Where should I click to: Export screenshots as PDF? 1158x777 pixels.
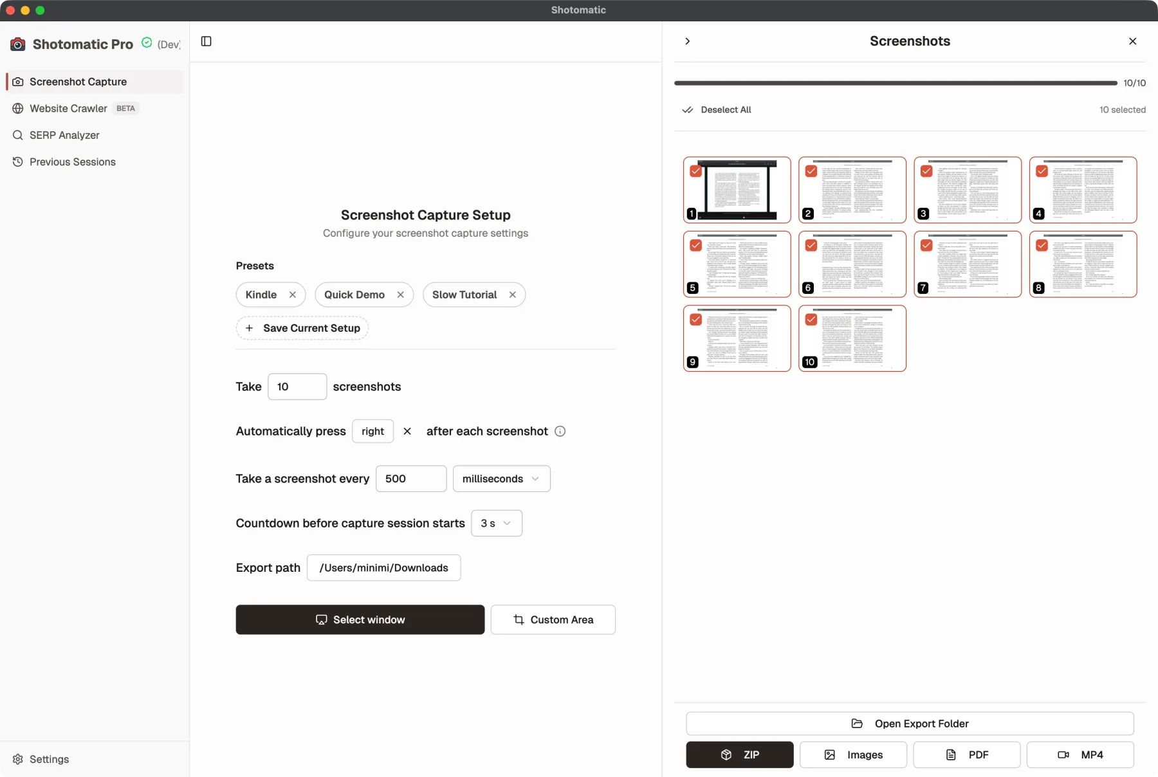click(966, 754)
